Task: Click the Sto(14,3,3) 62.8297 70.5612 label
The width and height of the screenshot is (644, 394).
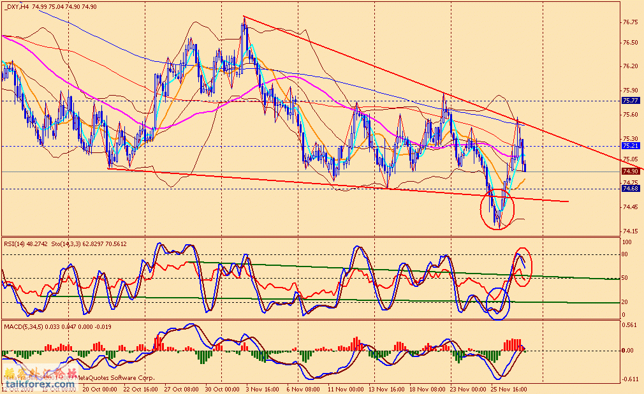Action: [x=89, y=244]
